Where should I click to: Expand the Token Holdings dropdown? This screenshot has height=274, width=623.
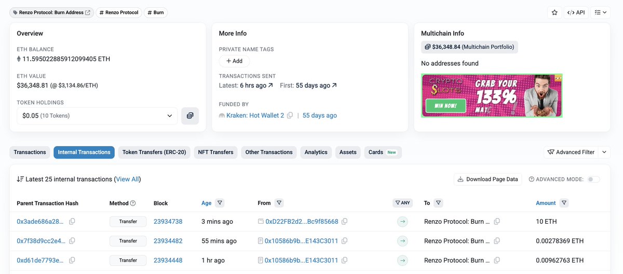point(97,116)
